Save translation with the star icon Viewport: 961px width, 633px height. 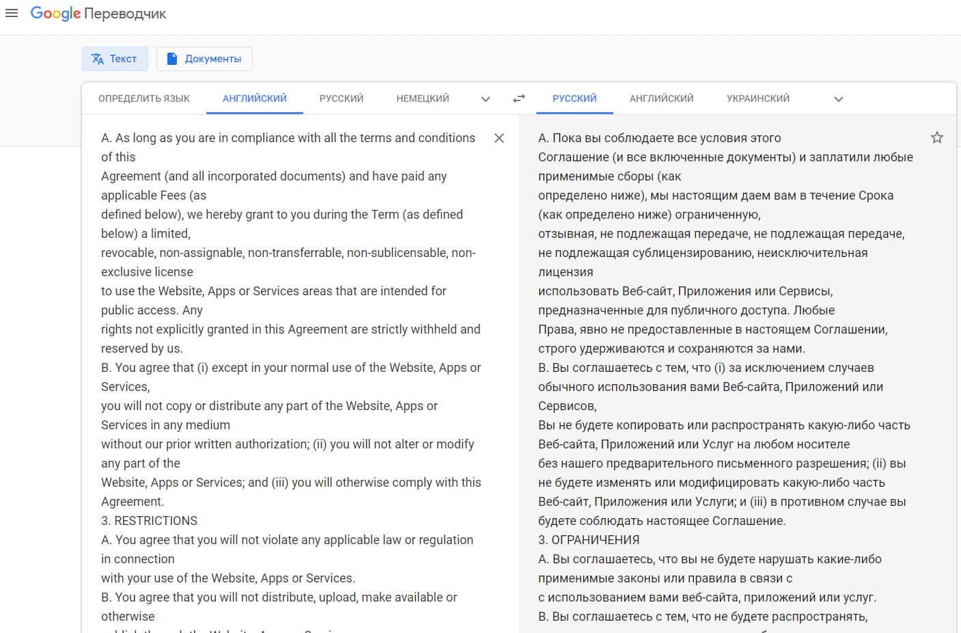pos(937,137)
